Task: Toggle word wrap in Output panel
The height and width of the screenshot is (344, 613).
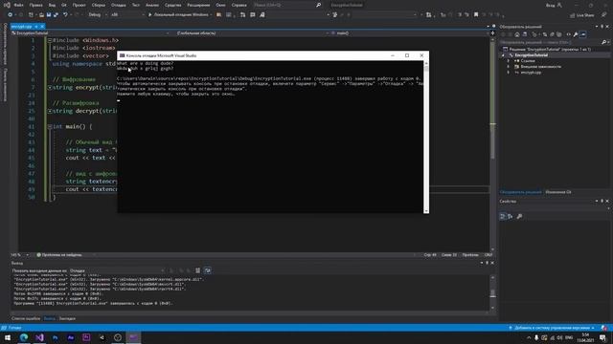Action: tap(208, 270)
